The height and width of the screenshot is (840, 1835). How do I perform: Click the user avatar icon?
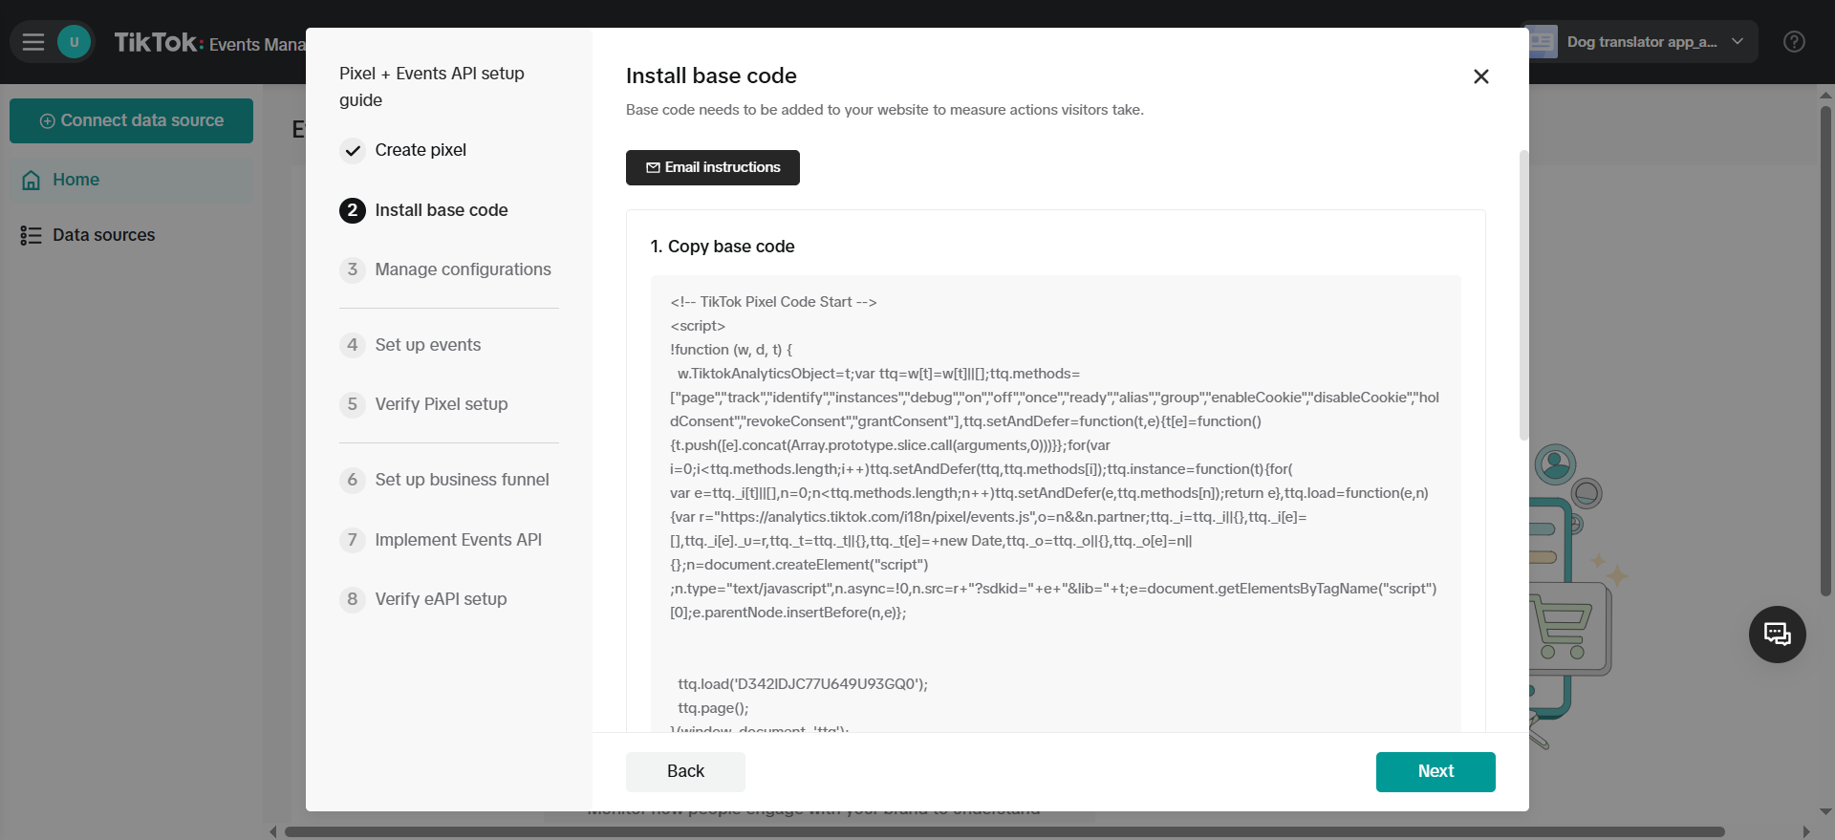click(x=74, y=42)
